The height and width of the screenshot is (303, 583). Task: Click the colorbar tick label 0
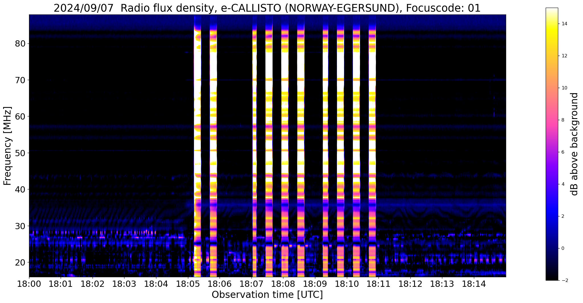coord(562,248)
